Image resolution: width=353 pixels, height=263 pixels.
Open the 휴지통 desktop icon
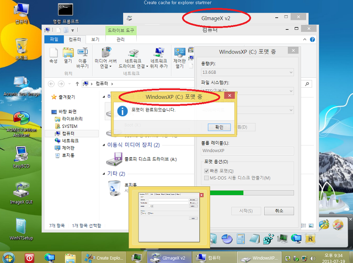click(22, 49)
